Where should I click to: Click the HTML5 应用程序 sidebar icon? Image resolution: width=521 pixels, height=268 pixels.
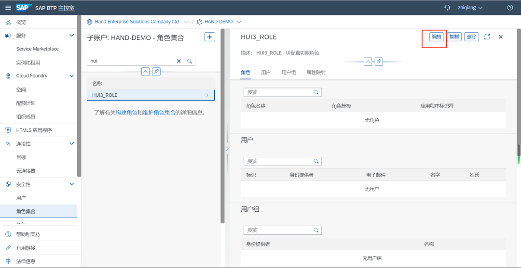8,130
